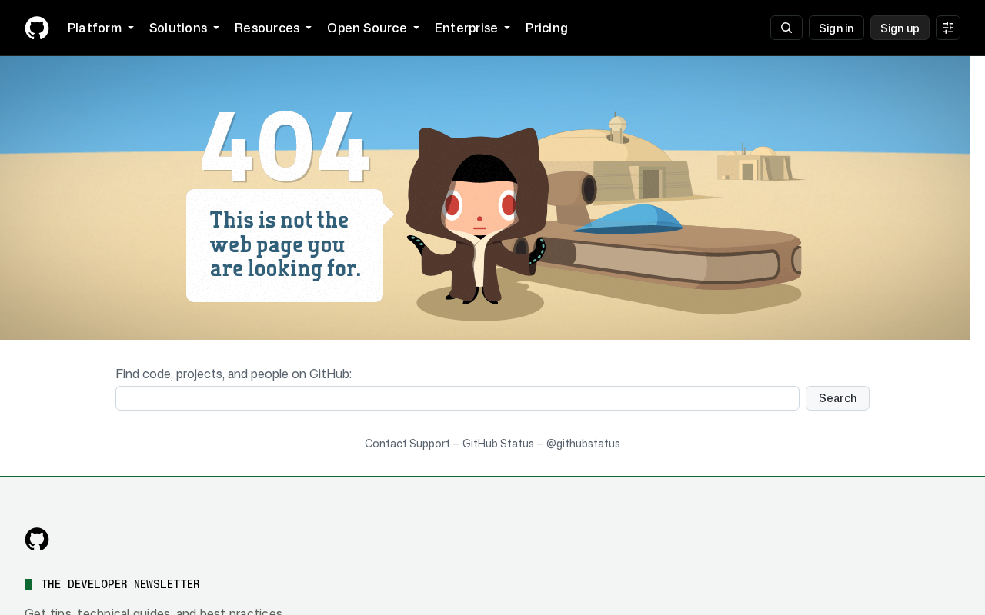This screenshot has height=615, width=985.
Task: Open the search magnifier button
Action: (x=786, y=28)
